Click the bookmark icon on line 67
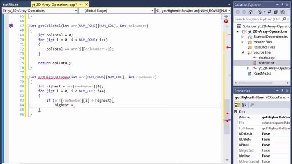 (11, 26)
